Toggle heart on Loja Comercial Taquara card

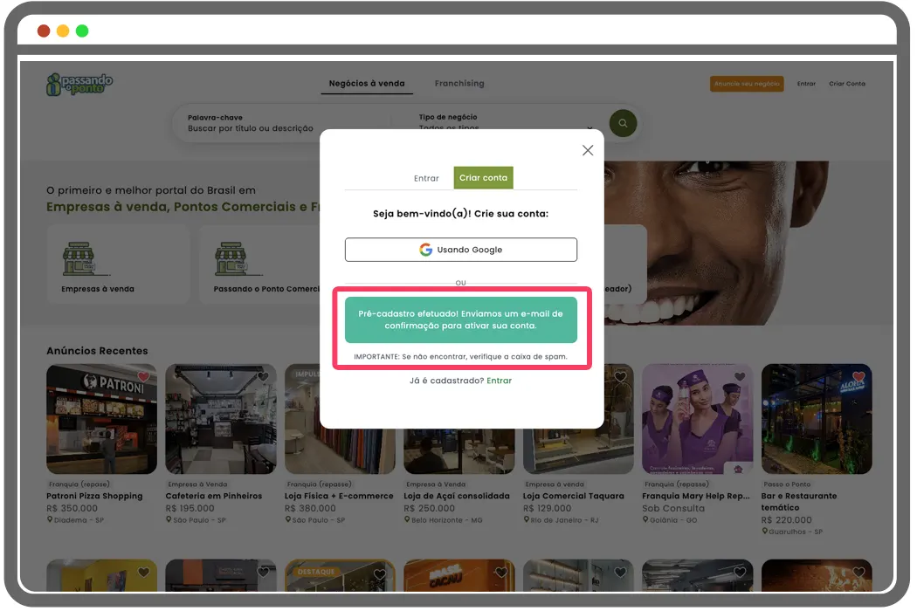(x=620, y=377)
